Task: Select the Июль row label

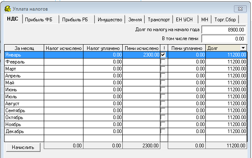Action: point(11,97)
